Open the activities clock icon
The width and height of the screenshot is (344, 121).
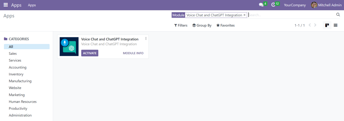273,5
